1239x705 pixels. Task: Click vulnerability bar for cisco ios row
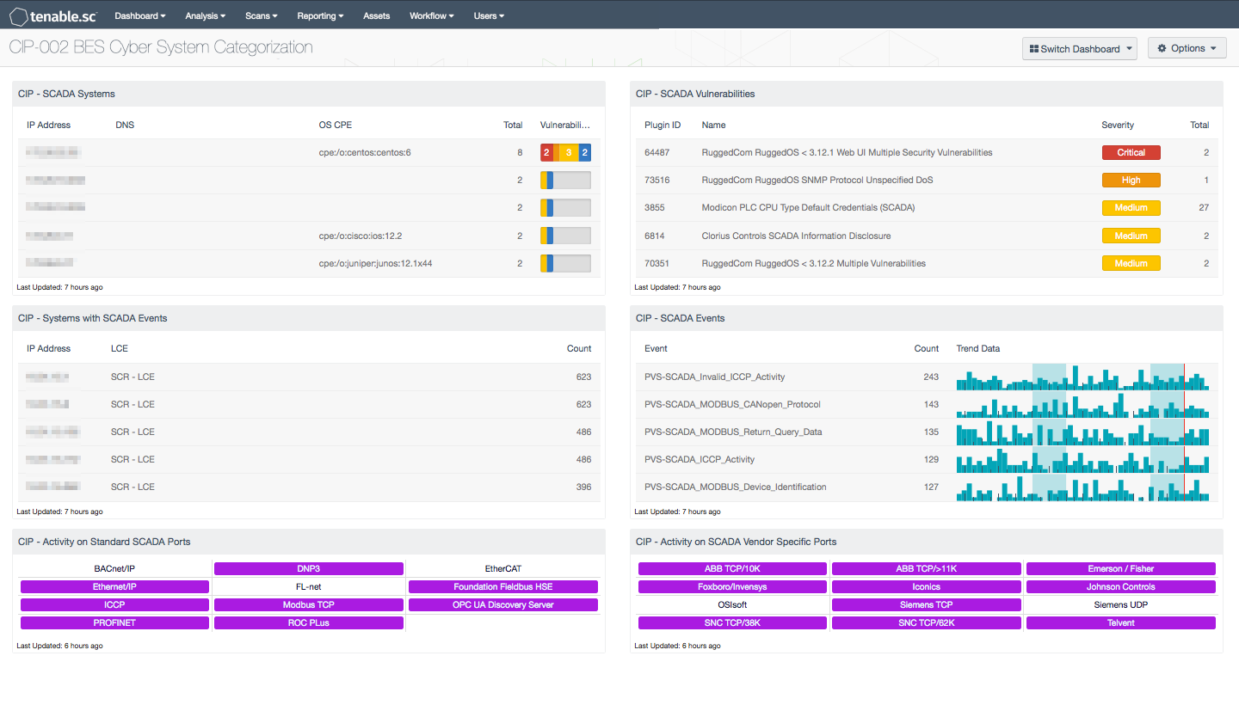[x=565, y=236]
